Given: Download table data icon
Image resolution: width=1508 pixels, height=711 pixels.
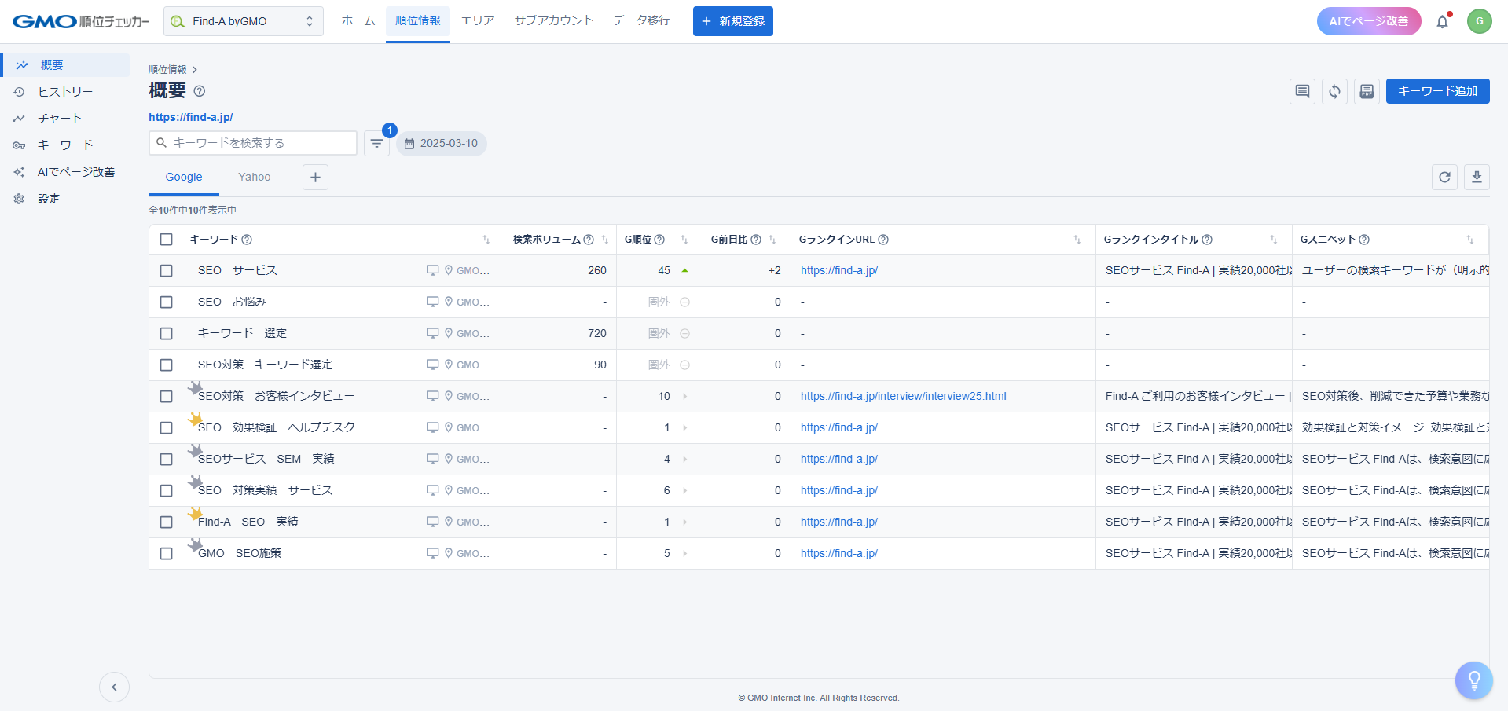Looking at the screenshot, I should (x=1477, y=177).
